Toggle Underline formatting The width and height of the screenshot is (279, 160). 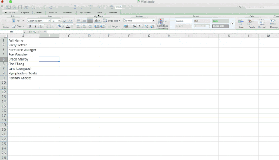tap(41, 26)
